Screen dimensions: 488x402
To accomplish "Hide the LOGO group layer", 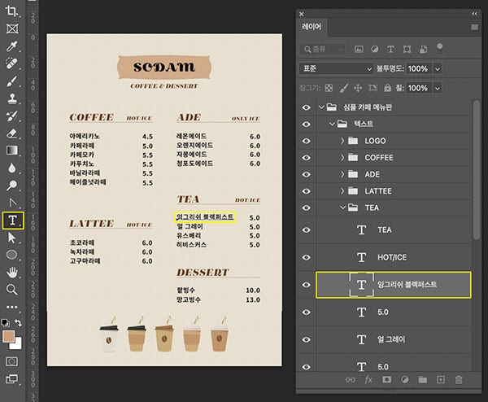I will coord(307,141).
